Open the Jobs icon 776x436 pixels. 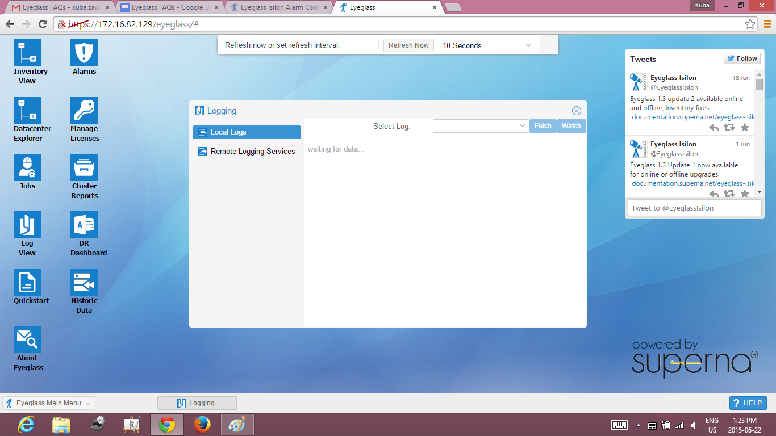coord(27,167)
